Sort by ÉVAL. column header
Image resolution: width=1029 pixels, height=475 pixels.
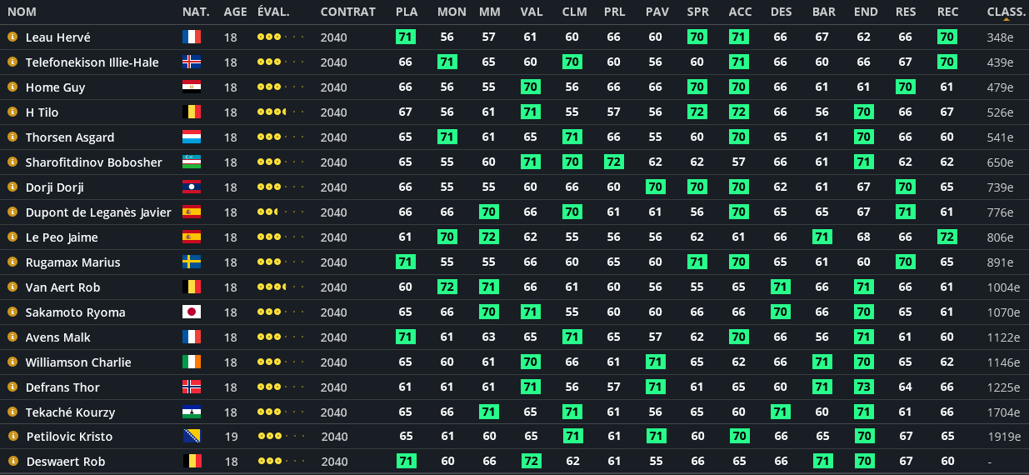tap(274, 12)
